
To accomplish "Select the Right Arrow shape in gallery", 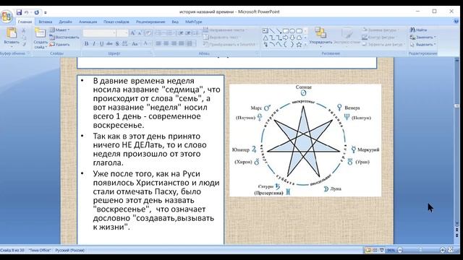I will click(x=286, y=38).
